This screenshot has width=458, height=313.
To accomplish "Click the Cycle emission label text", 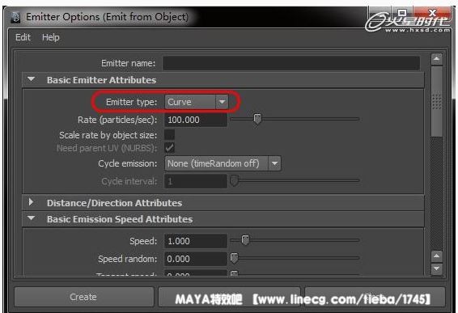I will click(128, 163).
